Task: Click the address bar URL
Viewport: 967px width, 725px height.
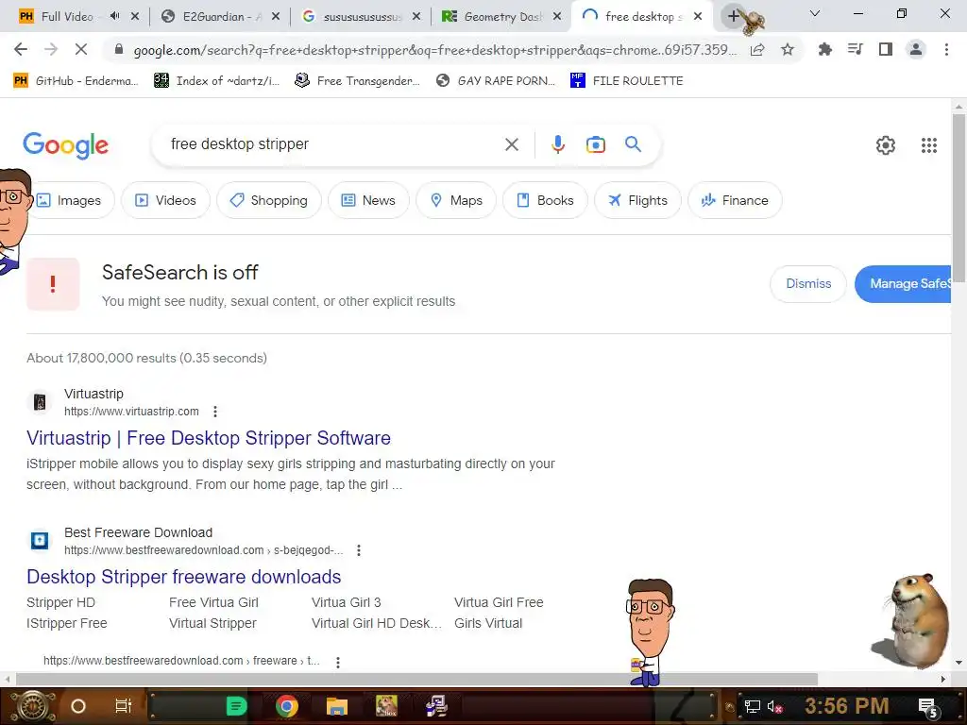Action: [434, 50]
